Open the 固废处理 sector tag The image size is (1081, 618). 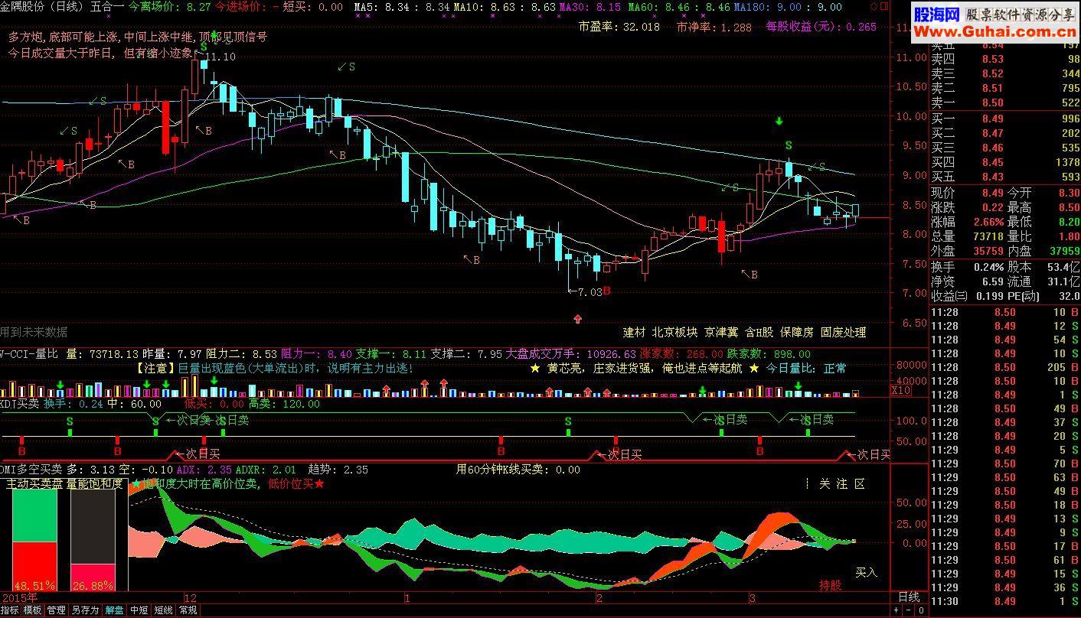click(844, 333)
